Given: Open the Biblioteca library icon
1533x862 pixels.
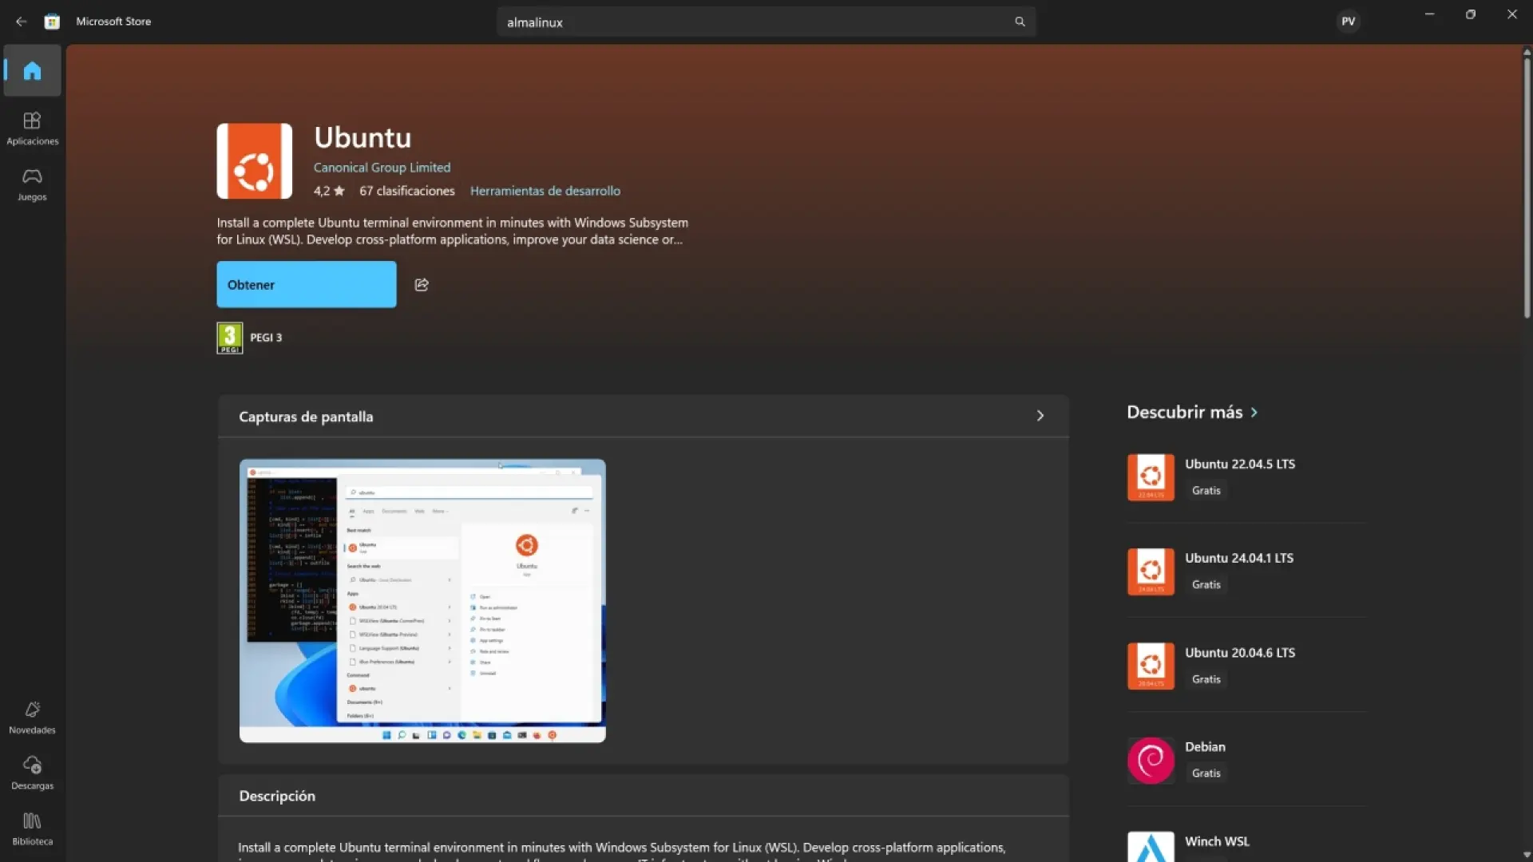Looking at the screenshot, I should point(32,828).
